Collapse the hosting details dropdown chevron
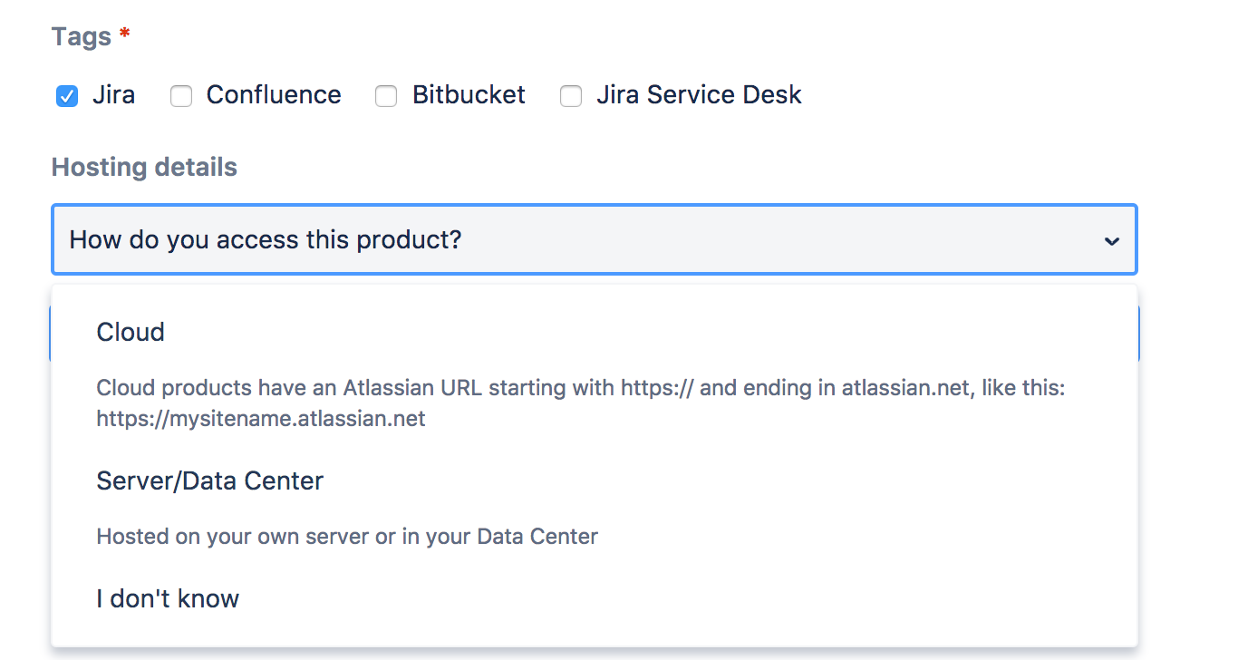 [x=1111, y=241]
